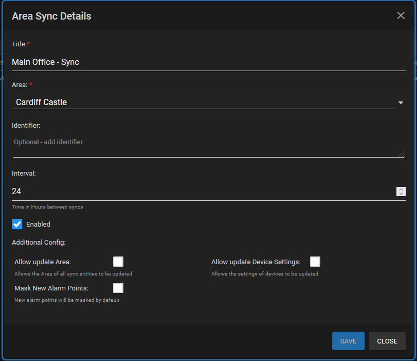Image resolution: width=417 pixels, height=361 pixels.
Task: Uncheck the Enabled checkbox
Action: (x=17, y=224)
